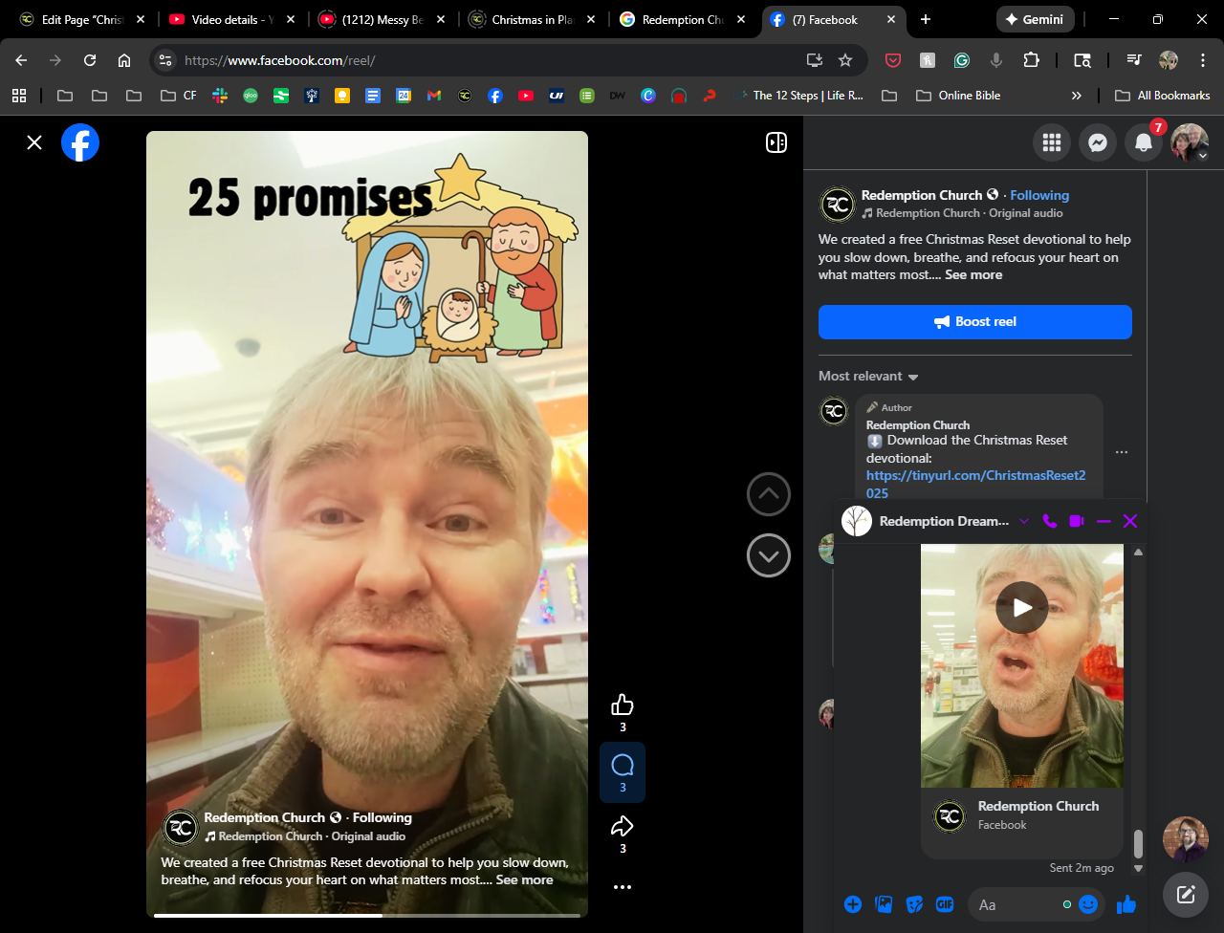Viewport: 1224px width, 933px height.
Task: Share the reel using arrow icon
Action: pos(623,827)
